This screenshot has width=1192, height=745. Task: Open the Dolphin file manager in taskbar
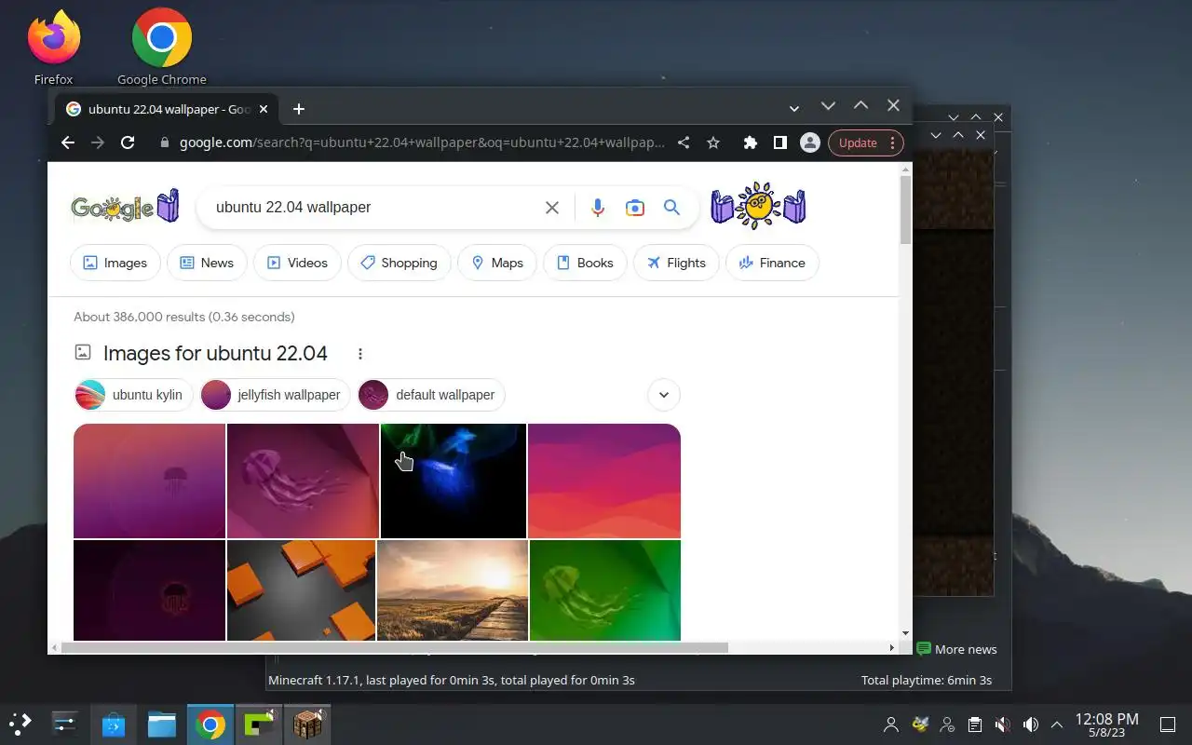point(162,724)
